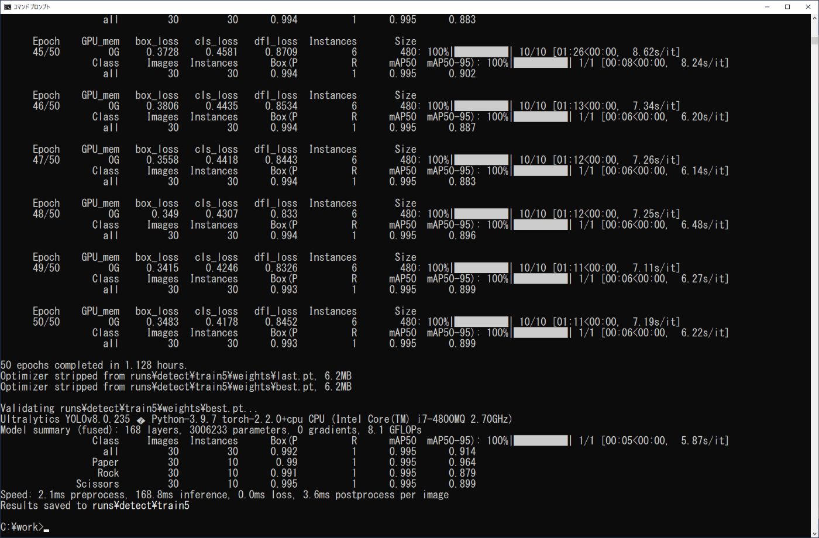Click the epoch label '48/50'
Viewport: 819px width, 538px height.
[x=46, y=214]
